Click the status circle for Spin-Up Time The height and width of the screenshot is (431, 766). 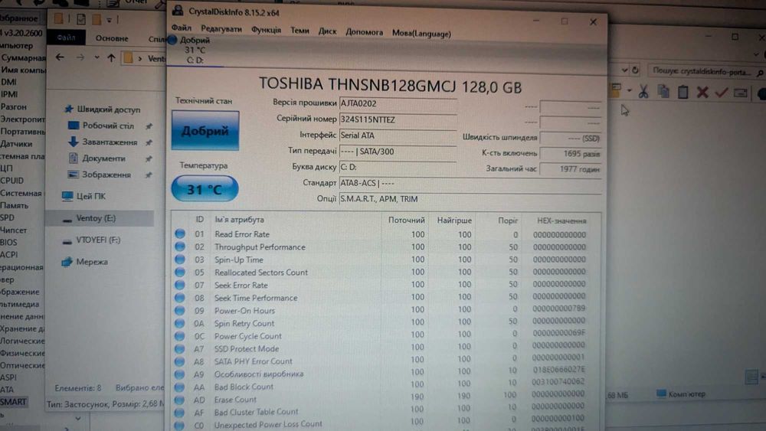180,260
